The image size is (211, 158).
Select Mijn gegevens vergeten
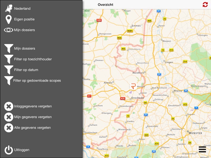coord(33,117)
